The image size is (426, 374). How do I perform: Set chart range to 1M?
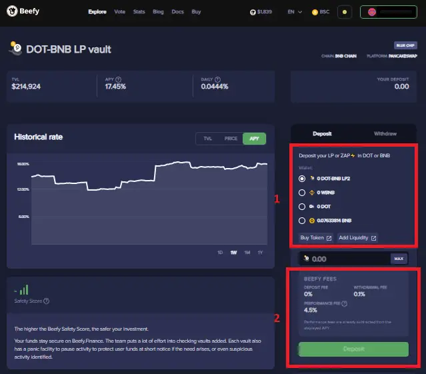pos(247,252)
